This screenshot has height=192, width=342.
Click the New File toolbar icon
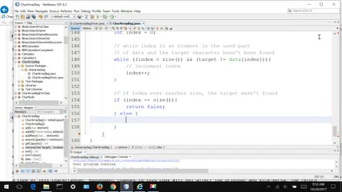18,17
